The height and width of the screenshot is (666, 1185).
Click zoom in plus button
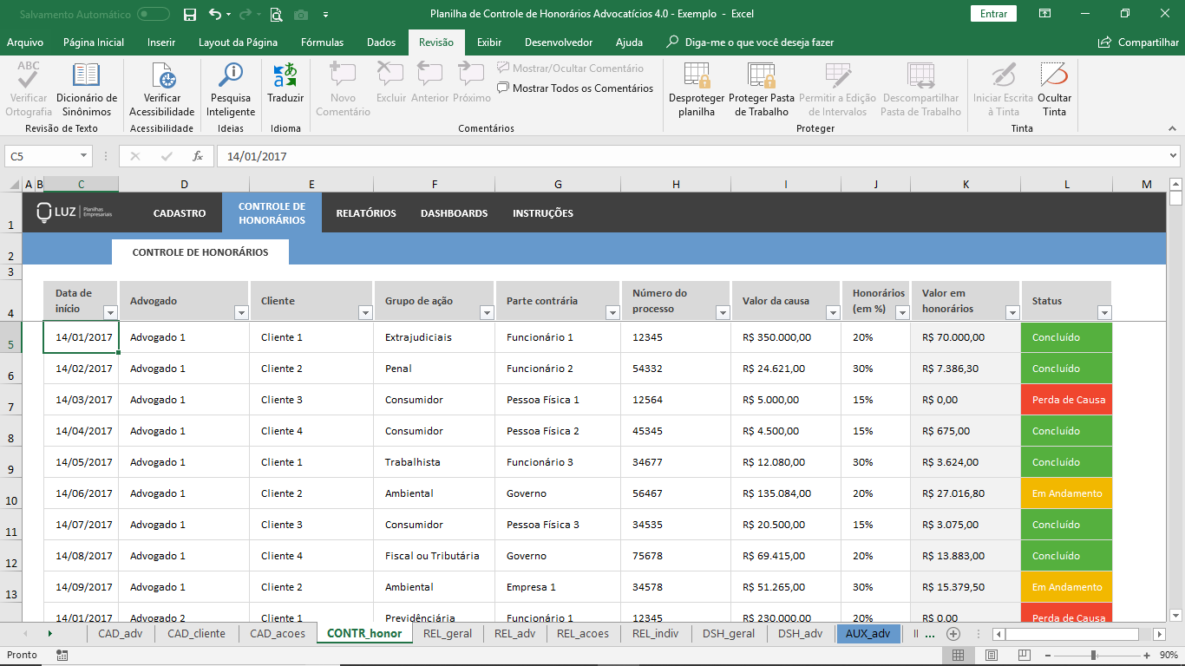click(1147, 655)
